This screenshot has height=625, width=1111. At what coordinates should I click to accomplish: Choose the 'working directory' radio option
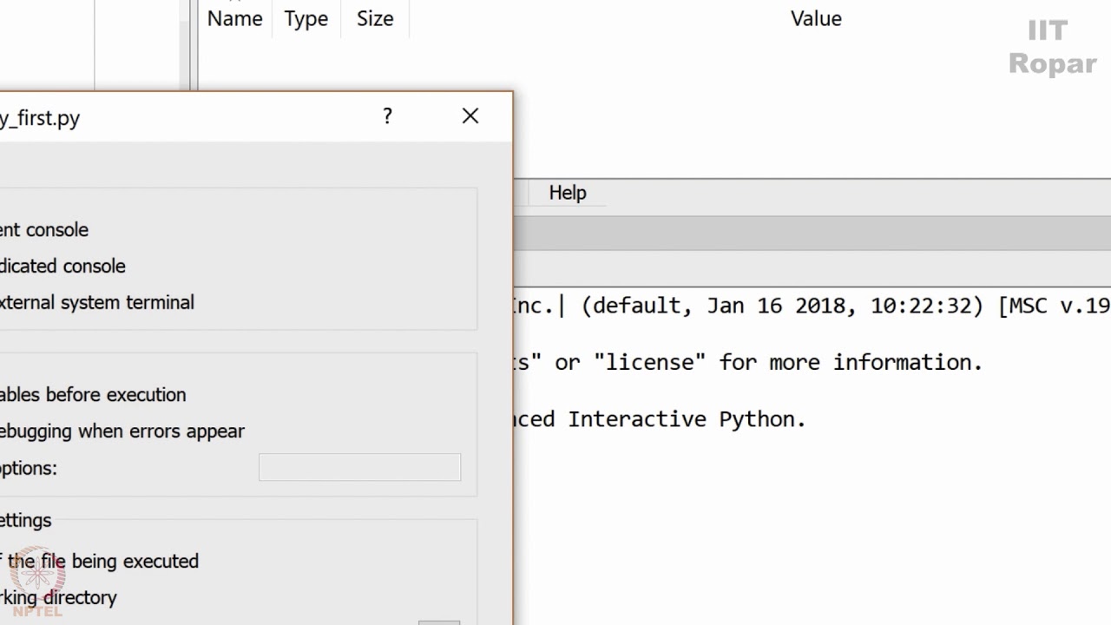[x=58, y=598]
